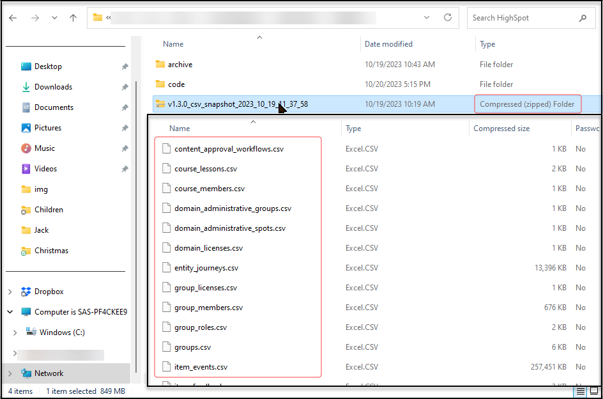Screen dimensions: 603x399
Task: Sort zip contents by Type header
Action: [x=353, y=129]
